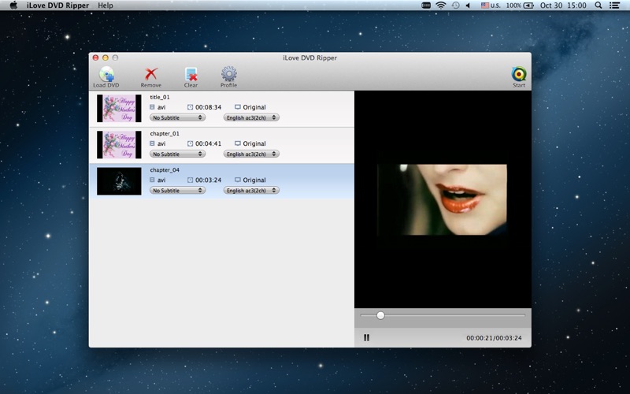Click the Original label of chapter_01
The height and width of the screenshot is (394, 630).
(254, 143)
